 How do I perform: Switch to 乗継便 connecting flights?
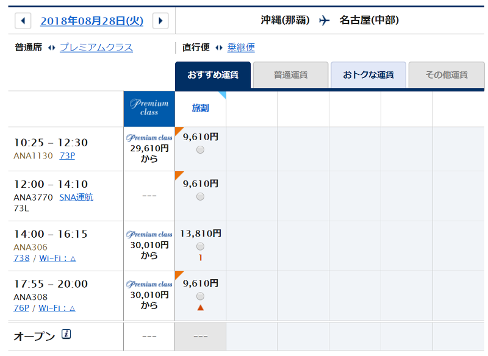pyautogui.click(x=241, y=48)
